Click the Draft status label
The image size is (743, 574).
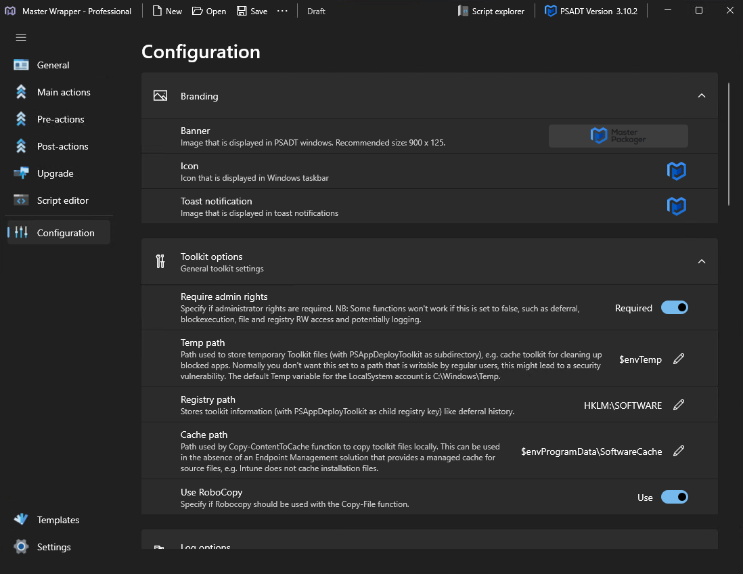tap(316, 12)
